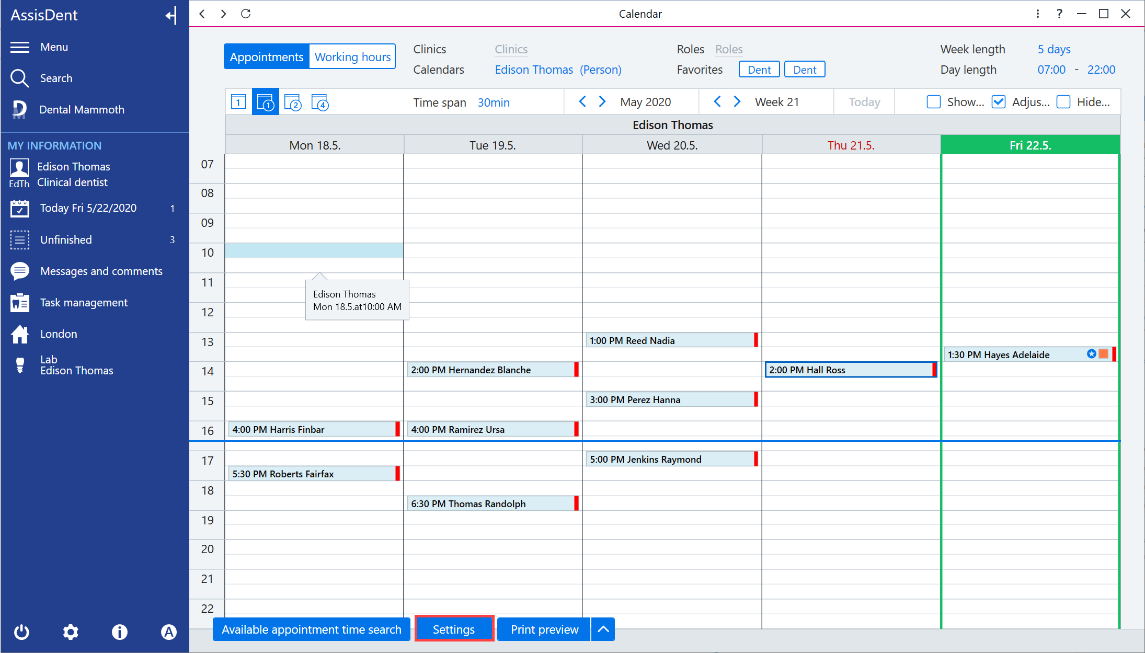The width and height of the screenshot is (1145, 653).
Task: Click the power icon in the sidebar
Action: pyautogui.click(x=21, y=632)
